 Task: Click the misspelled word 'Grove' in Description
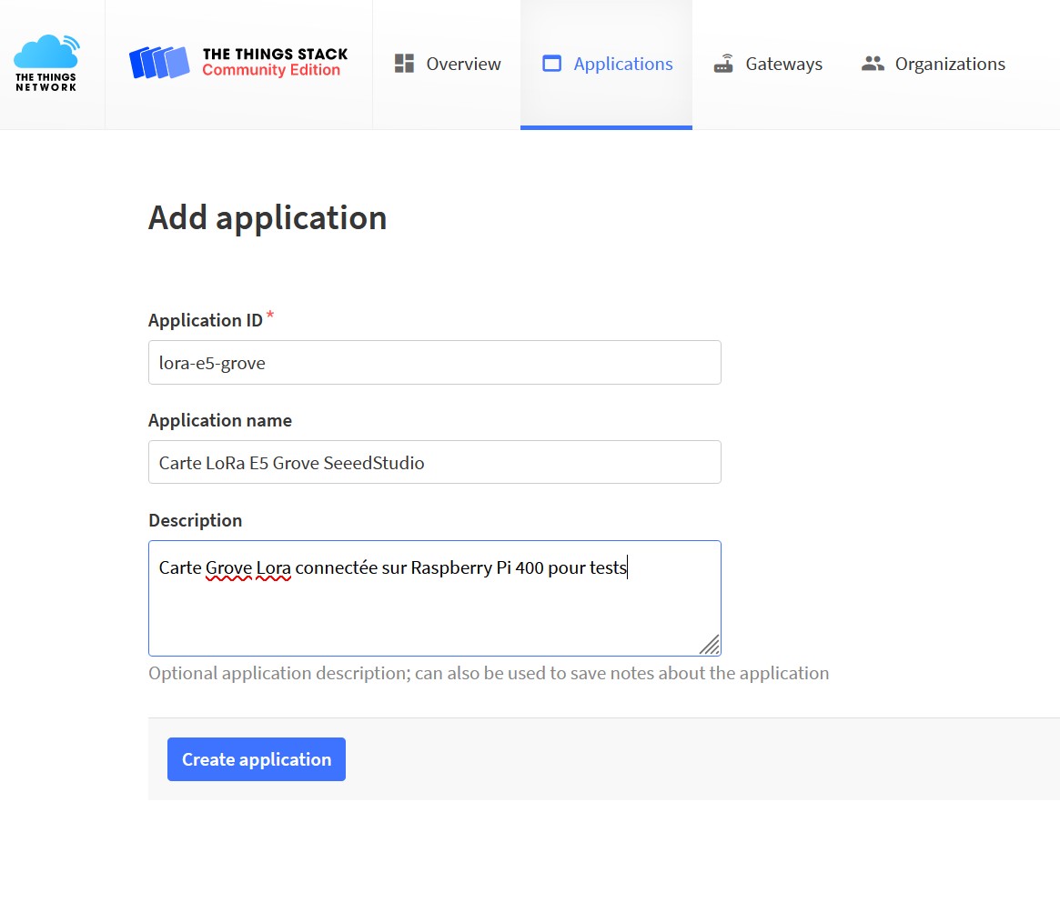pyautogui.click(x=228, y=568)
